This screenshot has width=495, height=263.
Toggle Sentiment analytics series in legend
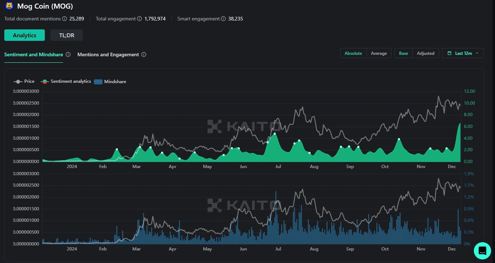click(66, 82)
